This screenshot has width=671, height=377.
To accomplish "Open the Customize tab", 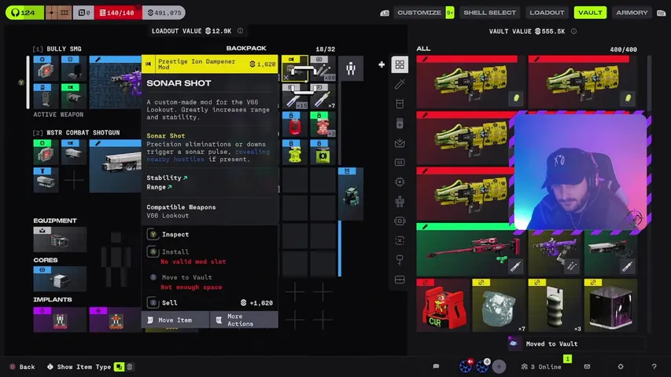I will [x=419, y=13].
